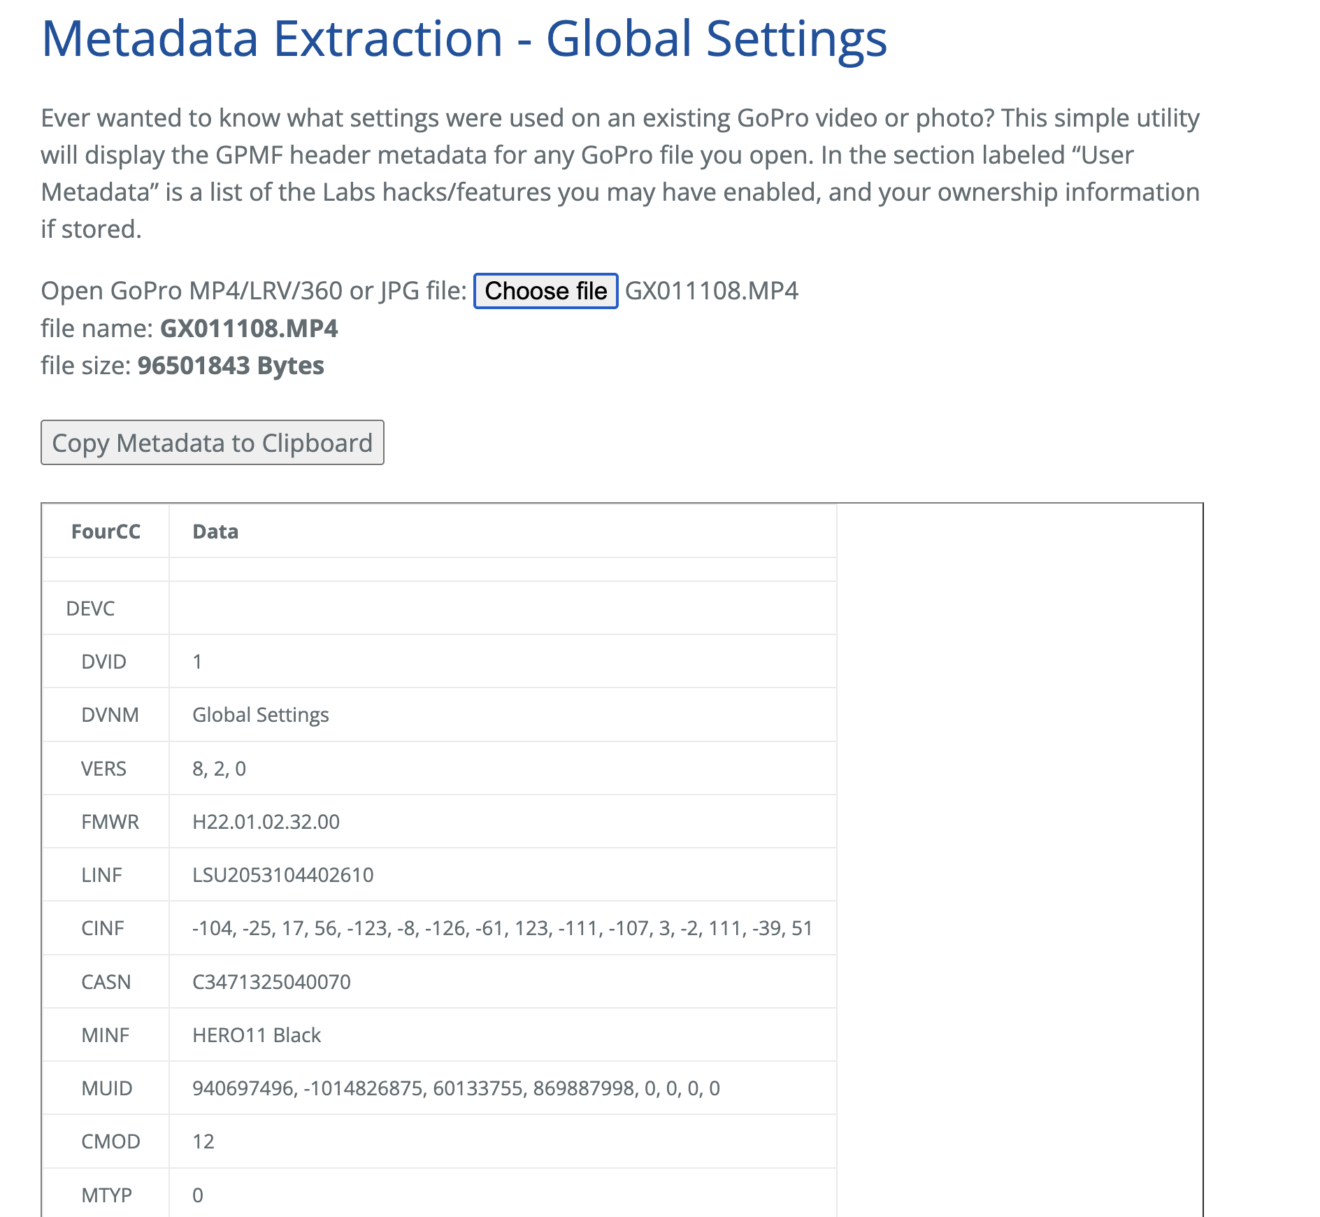The height and width of the screenshot is (1217, 1320).
Task: Select the DEVC row label
Action: [90, 608]
